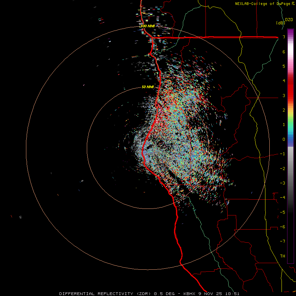Click the positive 3 dB scale value
This screenshot has height=296, width=296.
[284, 95]
